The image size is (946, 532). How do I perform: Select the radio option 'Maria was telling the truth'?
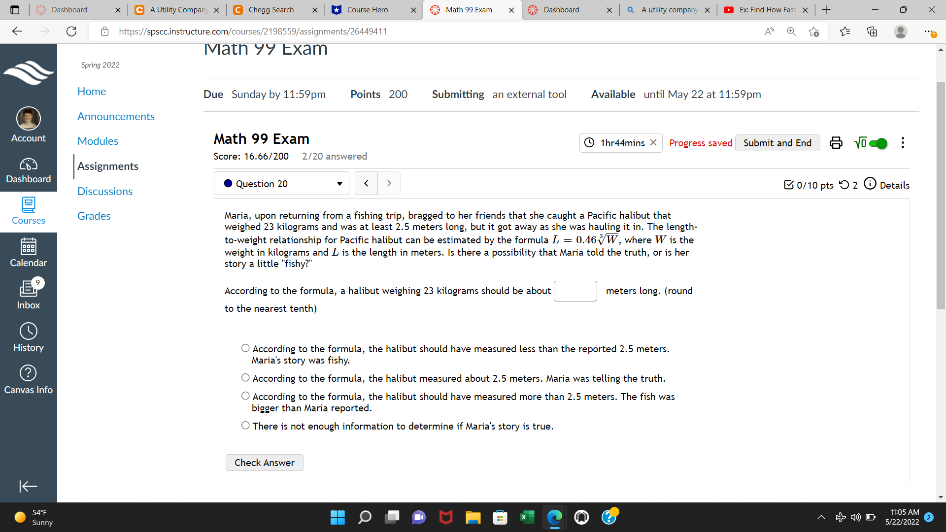[x=245, y=377]
